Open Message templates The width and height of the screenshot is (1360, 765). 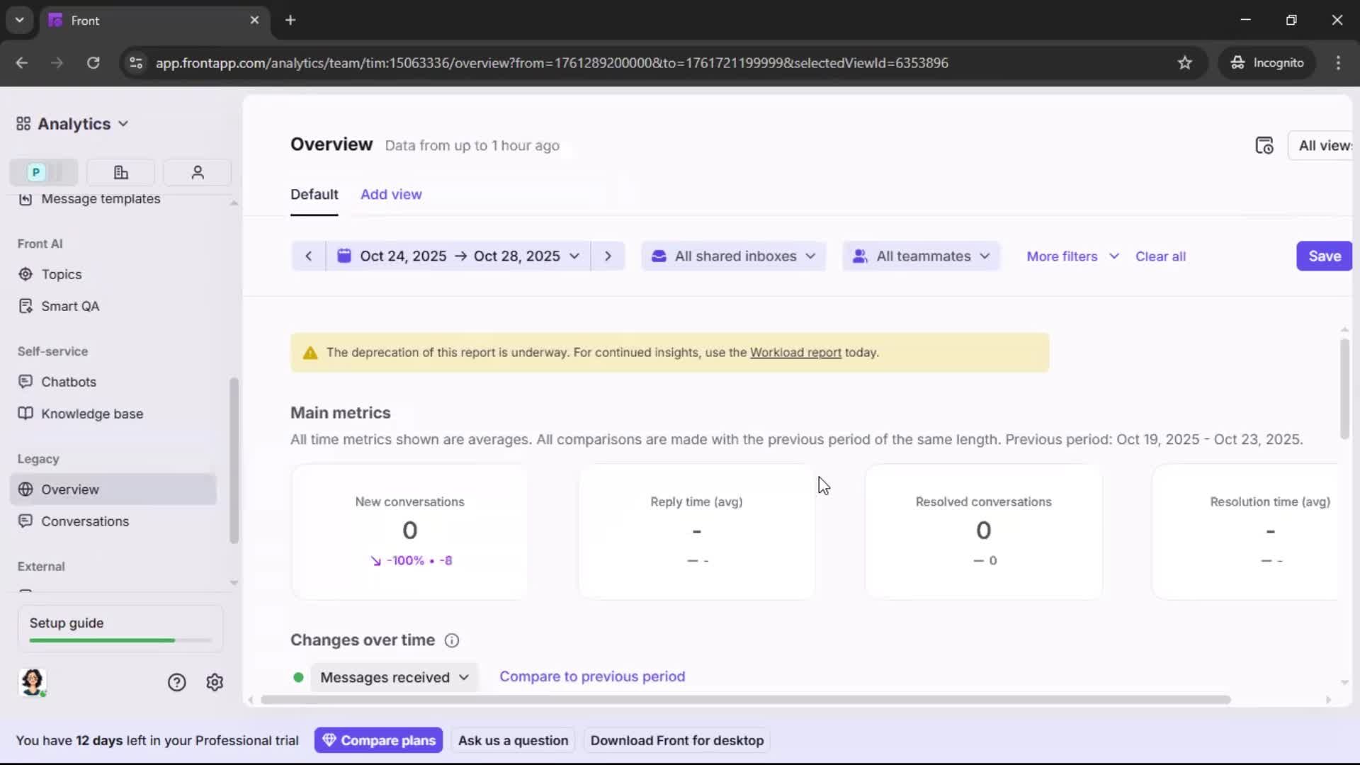(x=99, y=200)
